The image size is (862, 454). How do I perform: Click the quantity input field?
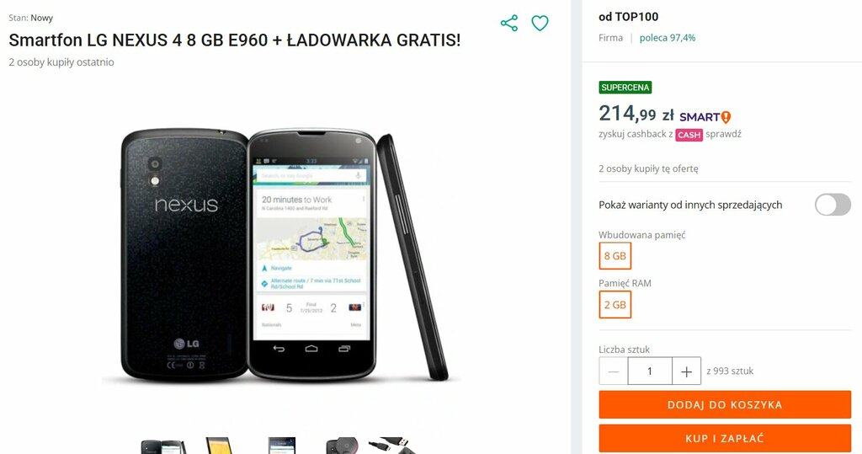click(650, 371)
